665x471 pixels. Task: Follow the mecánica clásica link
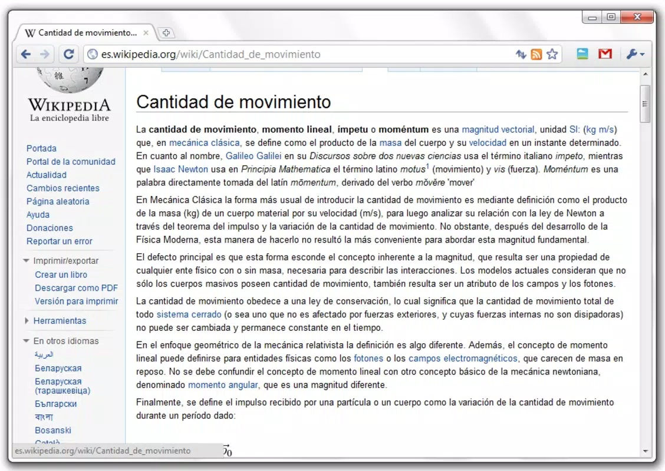tap(205, 142)
